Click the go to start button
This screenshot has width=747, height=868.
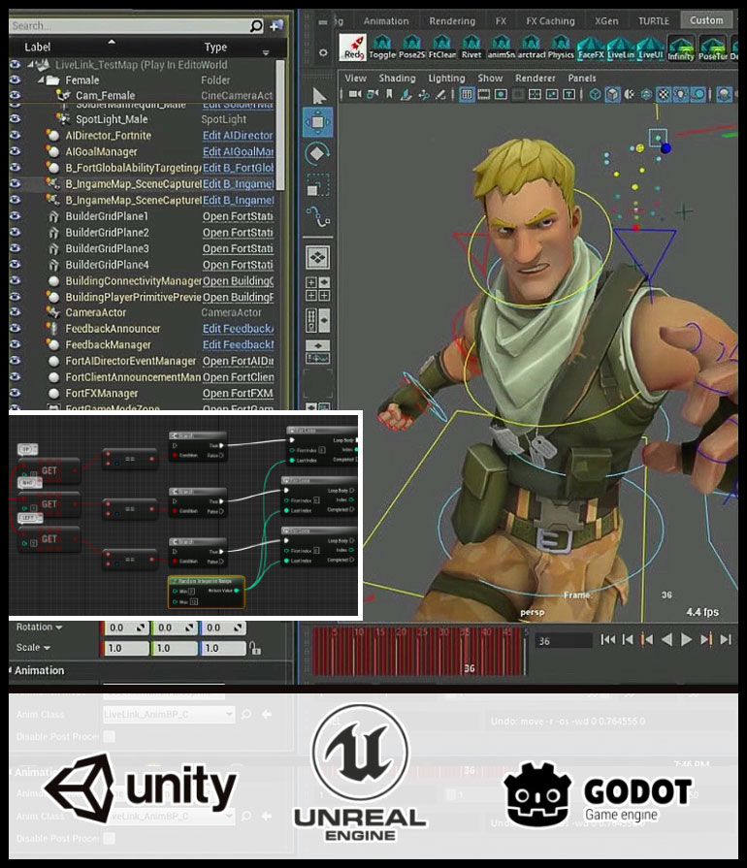click(x=608, y=640)
